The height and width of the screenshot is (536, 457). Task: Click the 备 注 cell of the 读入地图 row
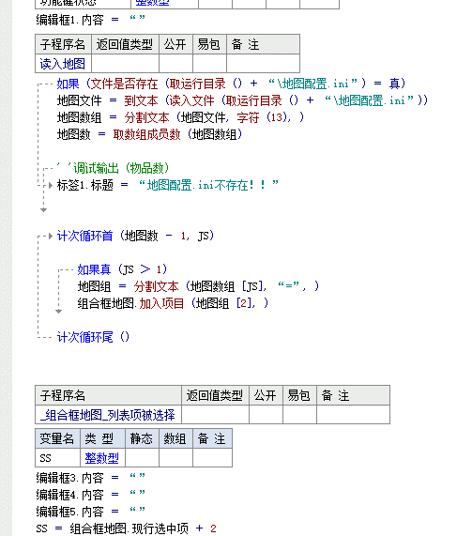[x=263, y=64]
